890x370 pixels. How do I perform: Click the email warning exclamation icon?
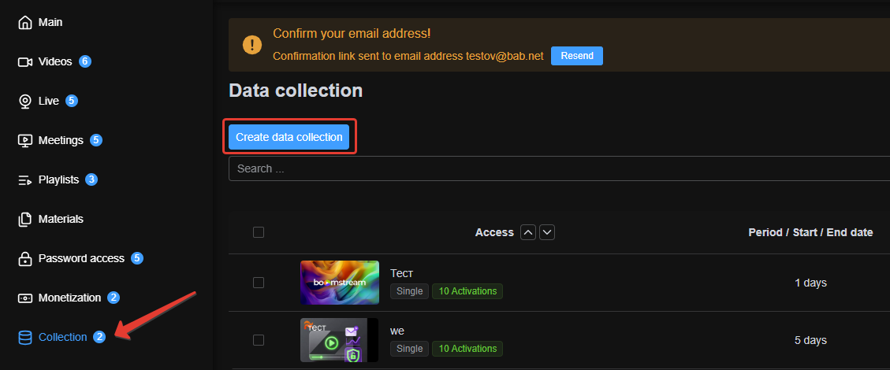[252, 45]
